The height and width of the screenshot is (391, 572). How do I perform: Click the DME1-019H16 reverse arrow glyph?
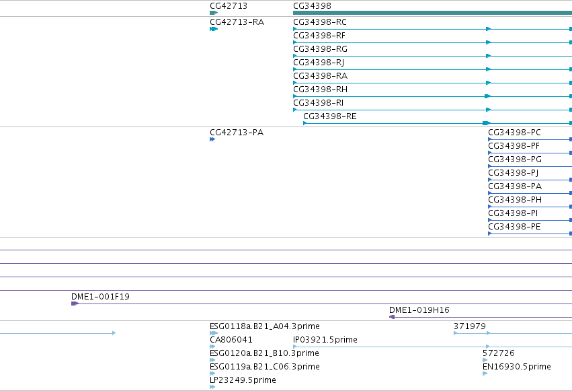(392, 317)
